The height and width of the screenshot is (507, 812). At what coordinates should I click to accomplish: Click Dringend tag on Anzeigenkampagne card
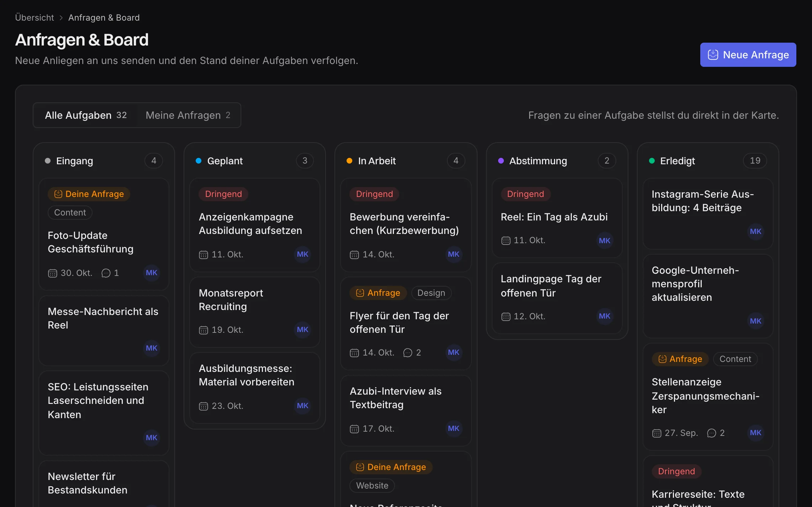coord(223,194)
